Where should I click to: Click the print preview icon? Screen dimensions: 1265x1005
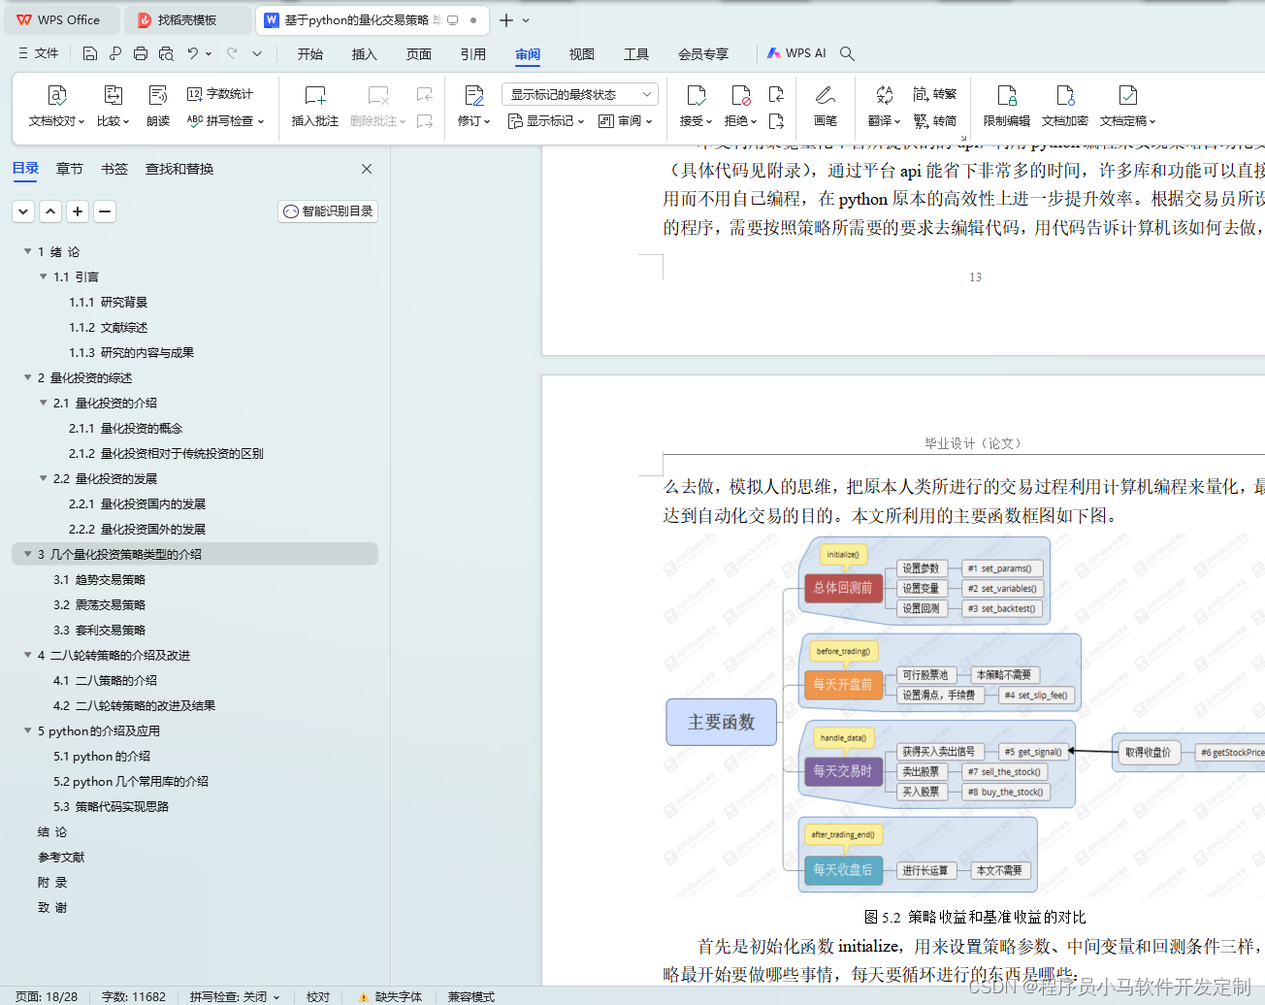click(x=166, y=53)
